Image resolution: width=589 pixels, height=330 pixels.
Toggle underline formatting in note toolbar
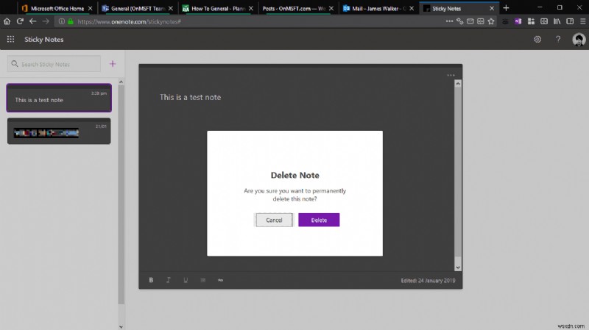pyautogui.click(x=185, y=280)
